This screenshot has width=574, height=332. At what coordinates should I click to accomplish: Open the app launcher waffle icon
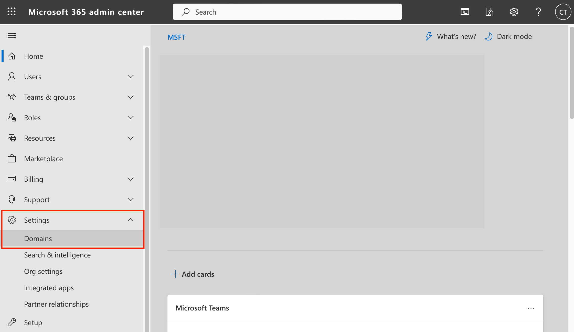tap(12, 12)
